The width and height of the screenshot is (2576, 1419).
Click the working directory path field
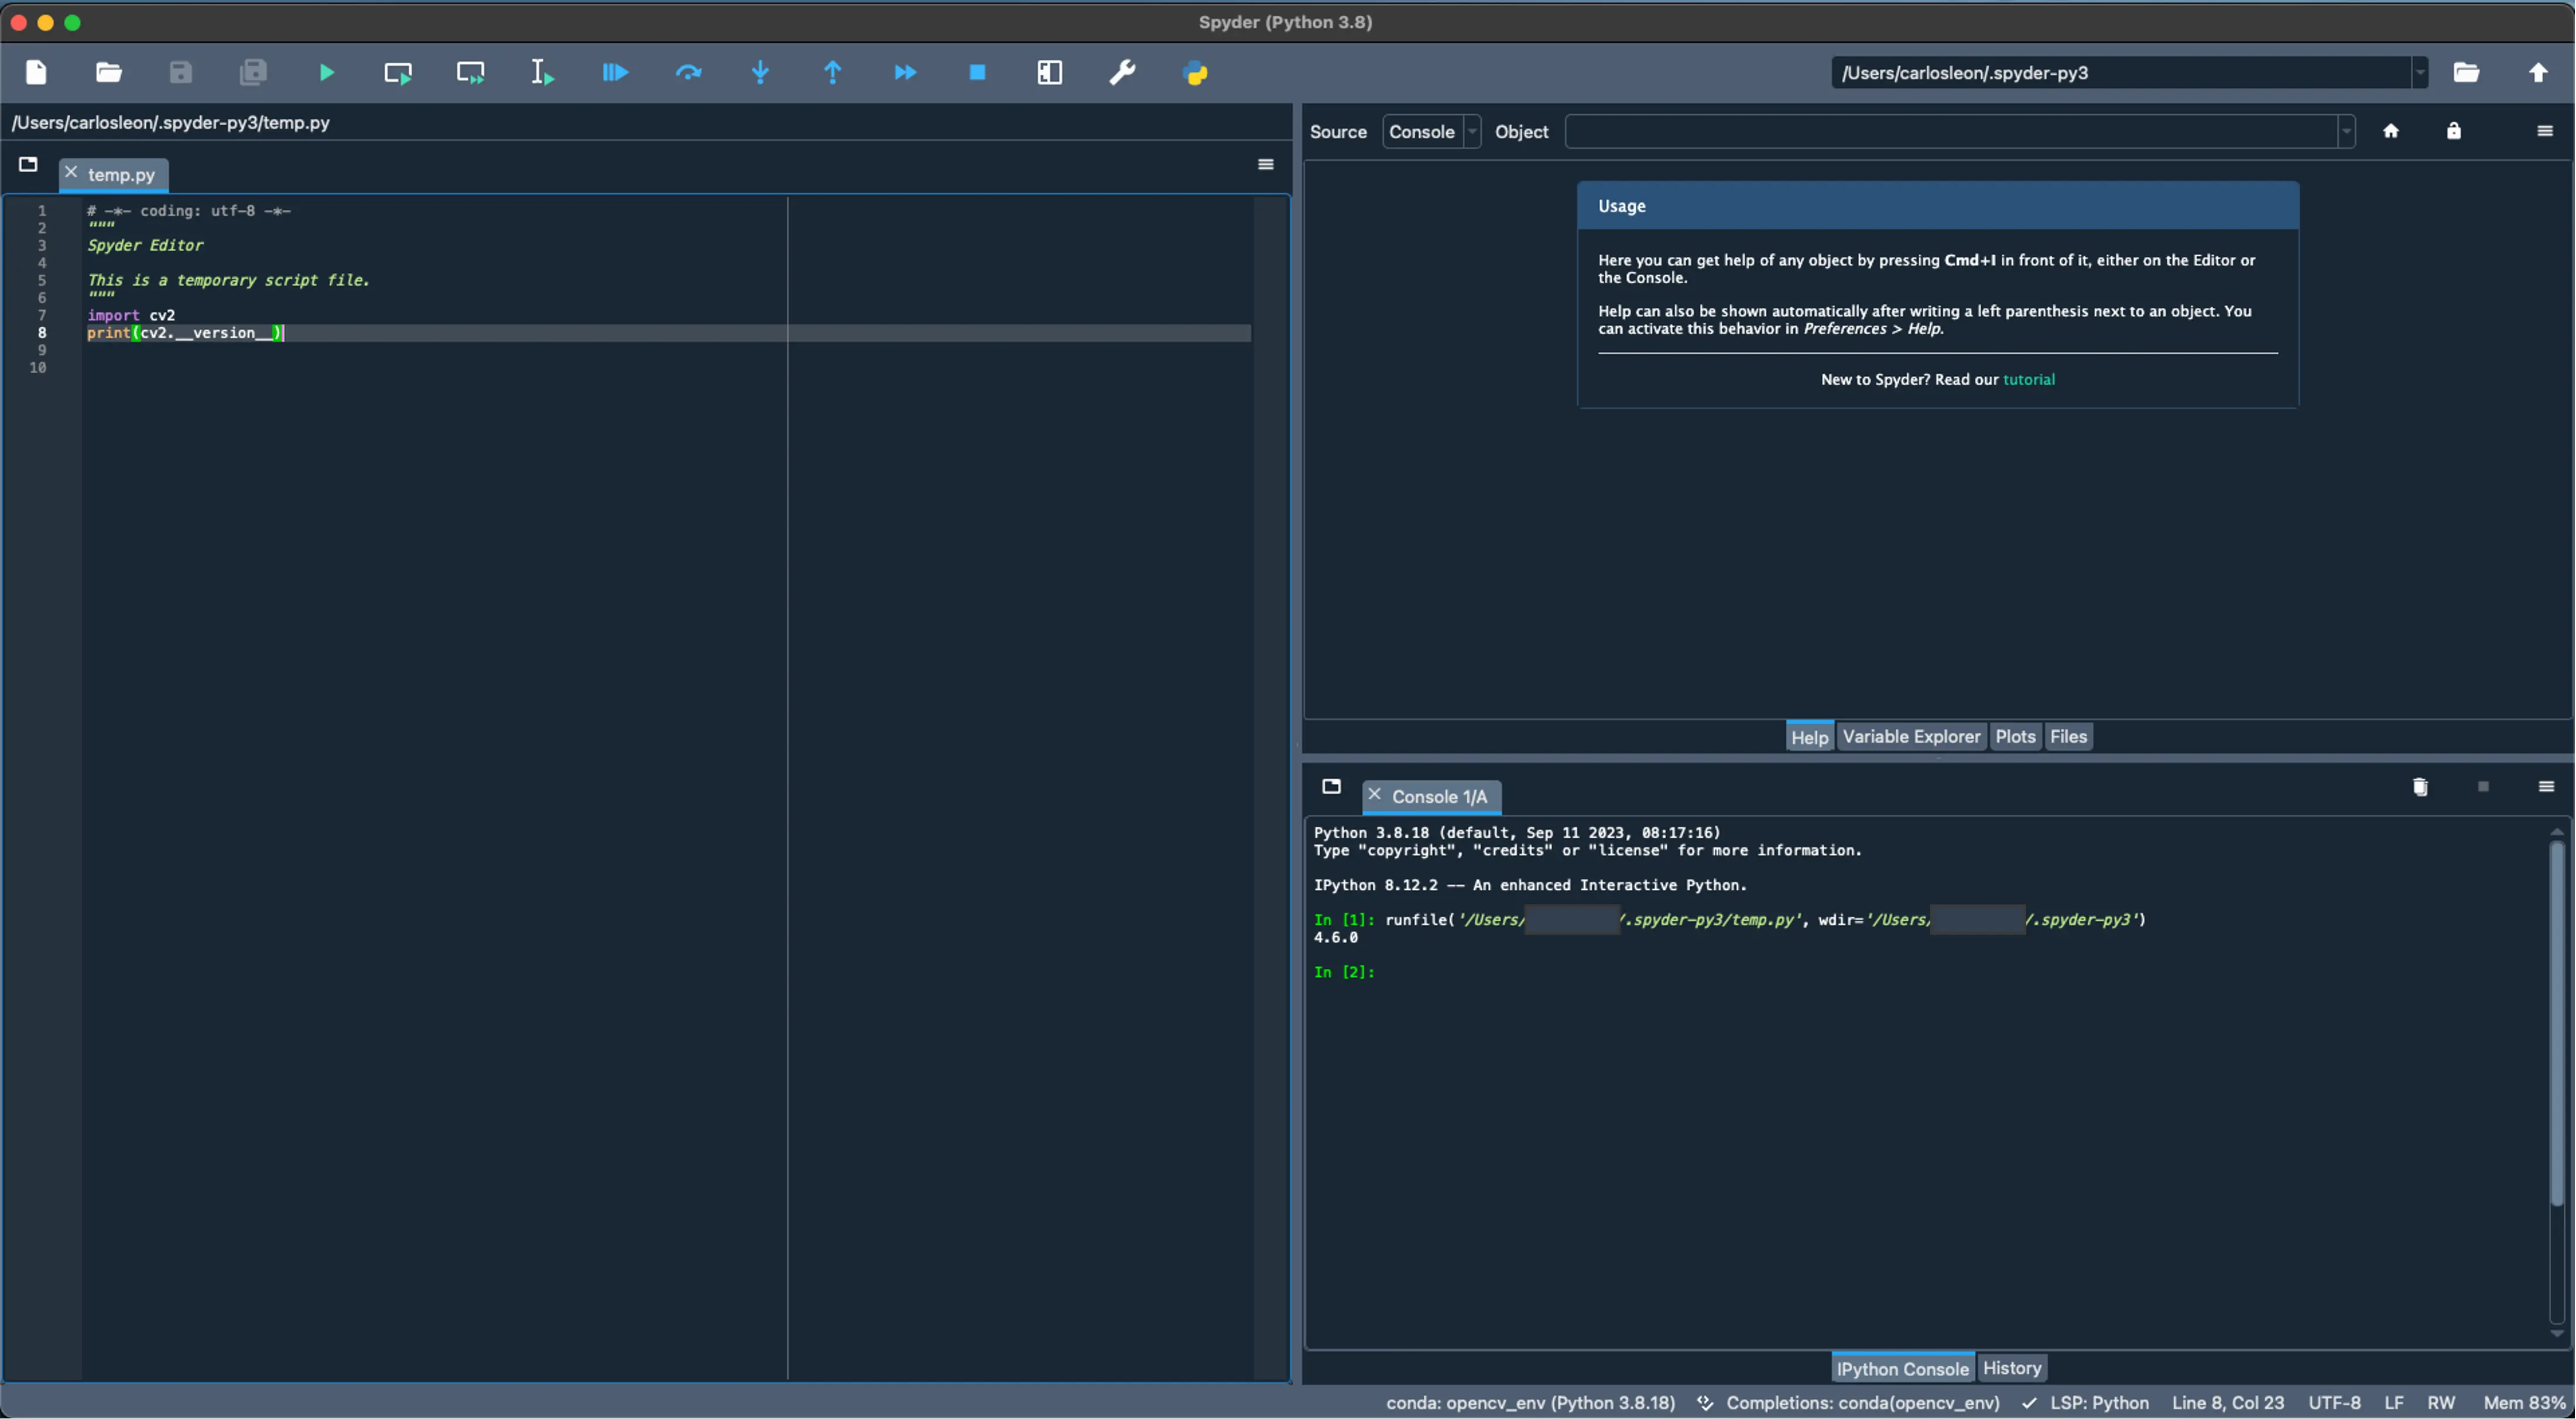(x=2121, y=72)
